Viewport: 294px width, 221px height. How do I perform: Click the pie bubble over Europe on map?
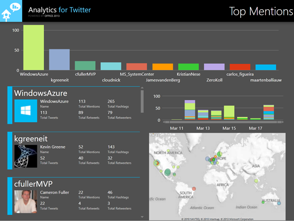click(220, 152)
